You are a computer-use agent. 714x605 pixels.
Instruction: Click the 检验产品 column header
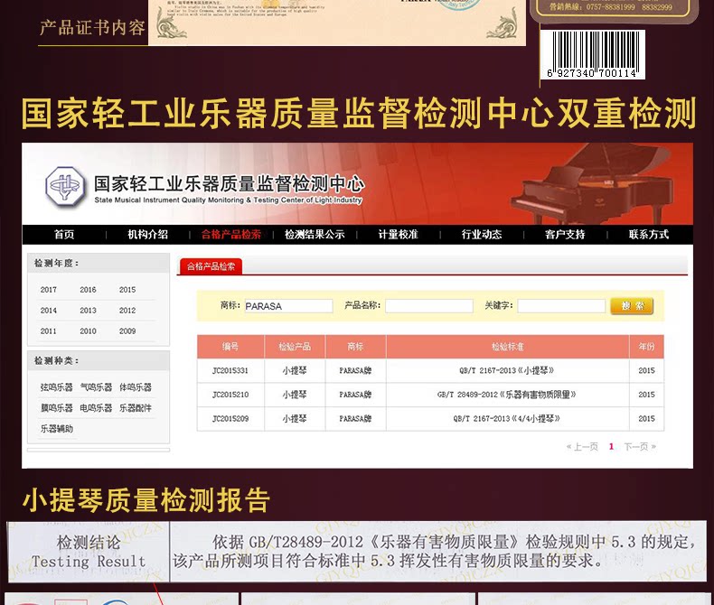tap(295, 347)
